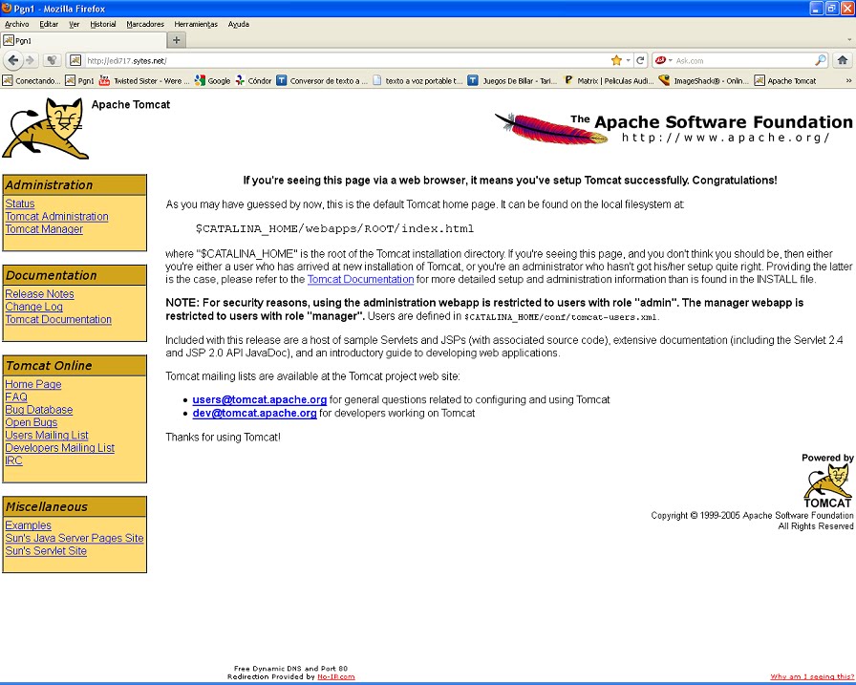Open the IRC link

pyautogui.click(x=13, y=460)
